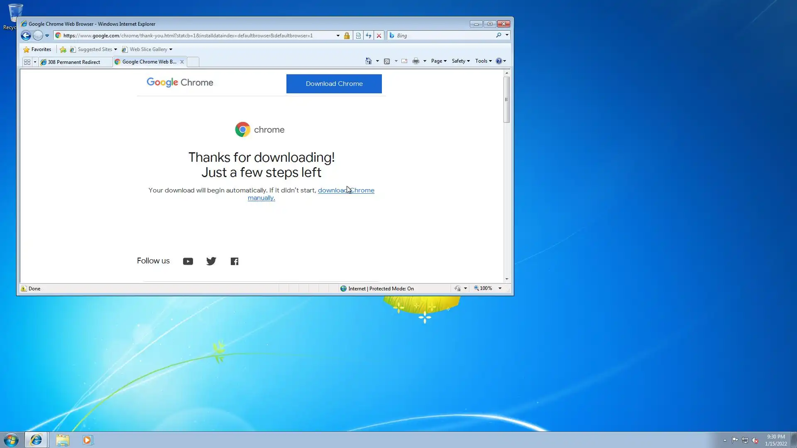The width and height of the screenshot is (797, 448).
Task: Click the Compatibility View icon
Action: click(358, 36)
